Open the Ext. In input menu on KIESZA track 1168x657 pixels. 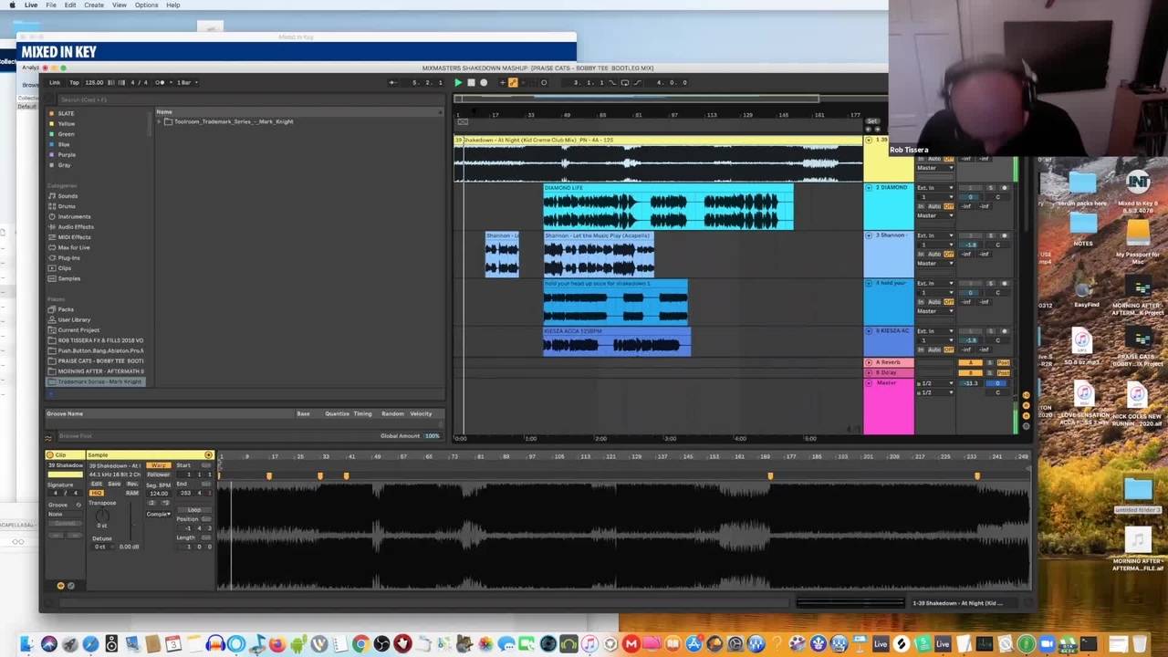click(x=934, y=331)
